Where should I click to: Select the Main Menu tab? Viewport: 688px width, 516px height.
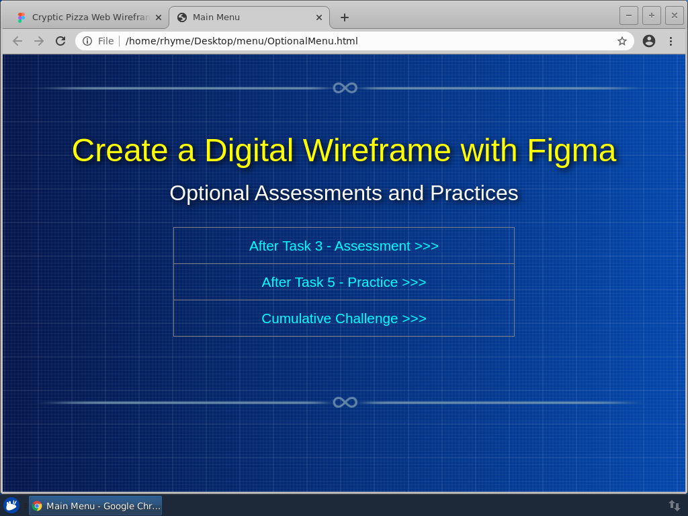(249, 17)
